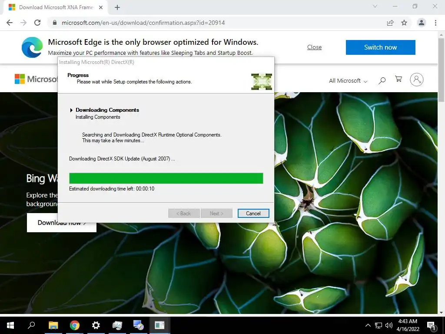Open search with magnifier icon on page

(x=382, y=80)
